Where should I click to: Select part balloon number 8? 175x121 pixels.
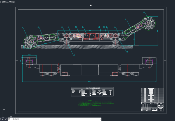128,52
